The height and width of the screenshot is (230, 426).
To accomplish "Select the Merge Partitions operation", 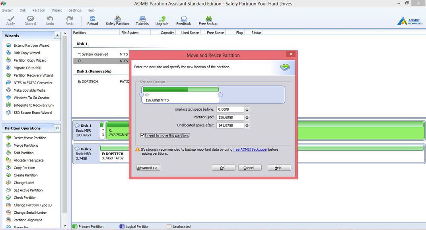I will point(26,146).
